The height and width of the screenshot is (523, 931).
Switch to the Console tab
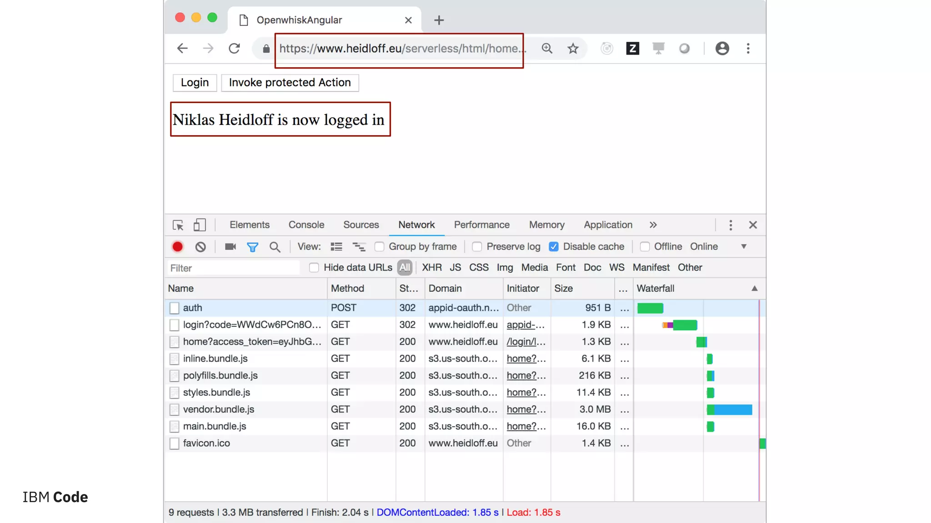click(x=306, y=225)
